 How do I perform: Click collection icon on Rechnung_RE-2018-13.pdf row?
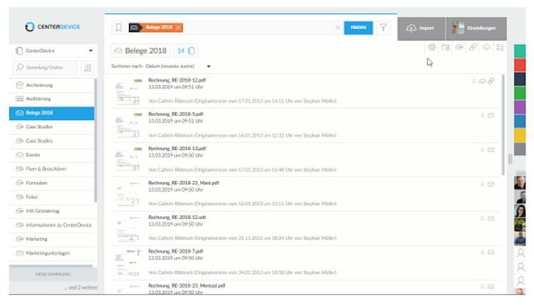(x=491, y=150)
